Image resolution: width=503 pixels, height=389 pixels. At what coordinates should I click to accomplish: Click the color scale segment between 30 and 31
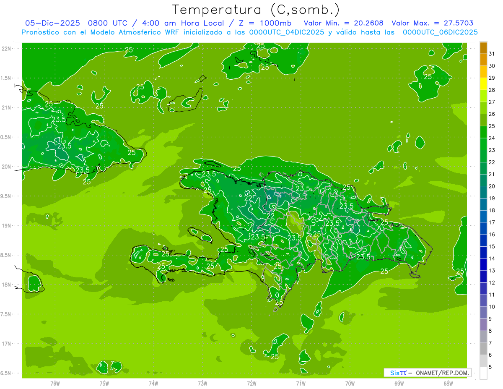[483, 60]
